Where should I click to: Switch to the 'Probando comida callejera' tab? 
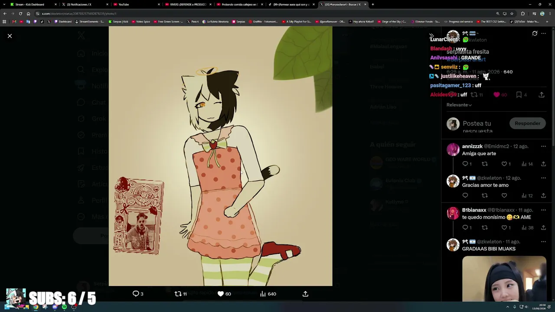click(241, 4)
